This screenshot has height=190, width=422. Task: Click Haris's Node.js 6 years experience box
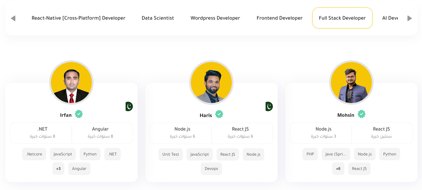pyautogui.click(x=182, y=133)
